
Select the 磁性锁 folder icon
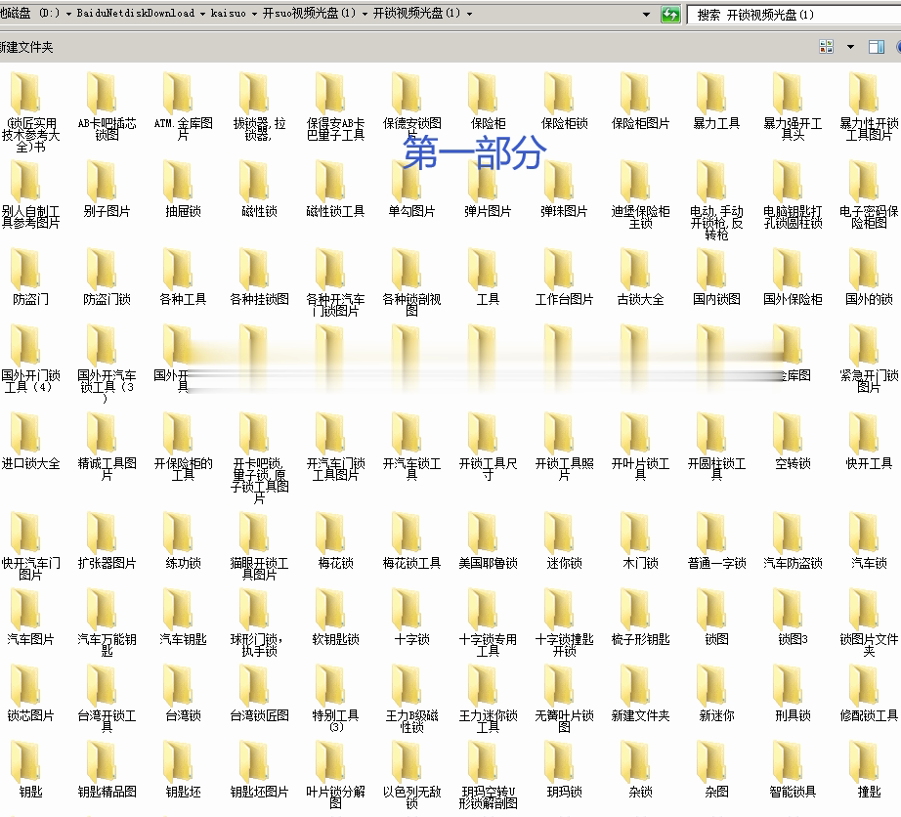(x=254, y=181)
